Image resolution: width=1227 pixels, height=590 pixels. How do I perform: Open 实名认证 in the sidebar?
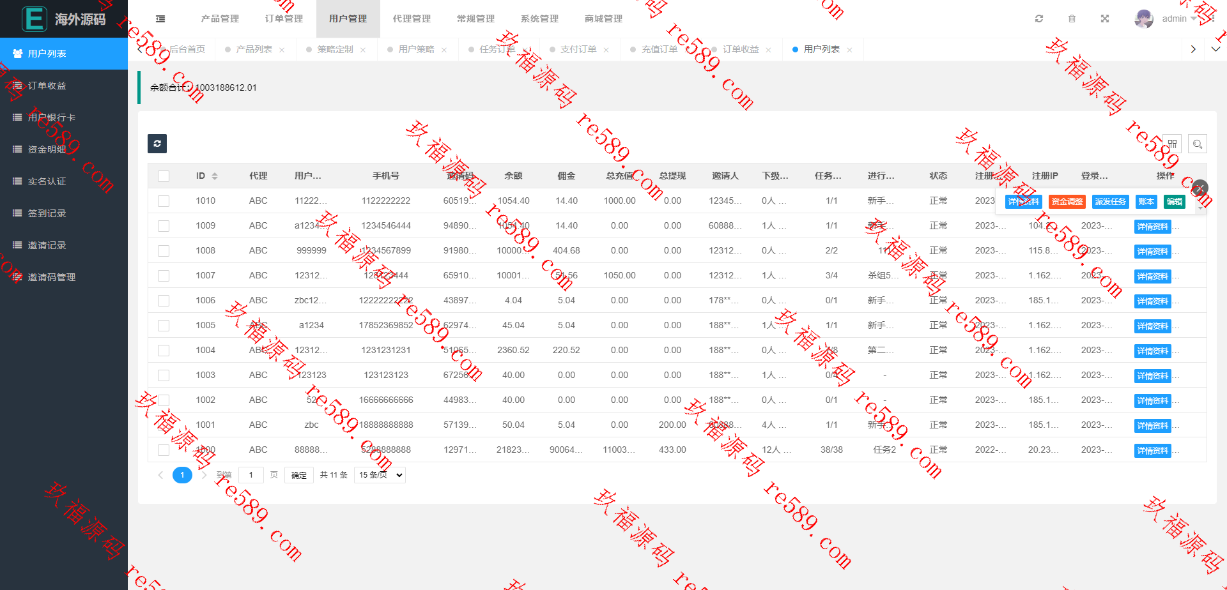[64, 181]
